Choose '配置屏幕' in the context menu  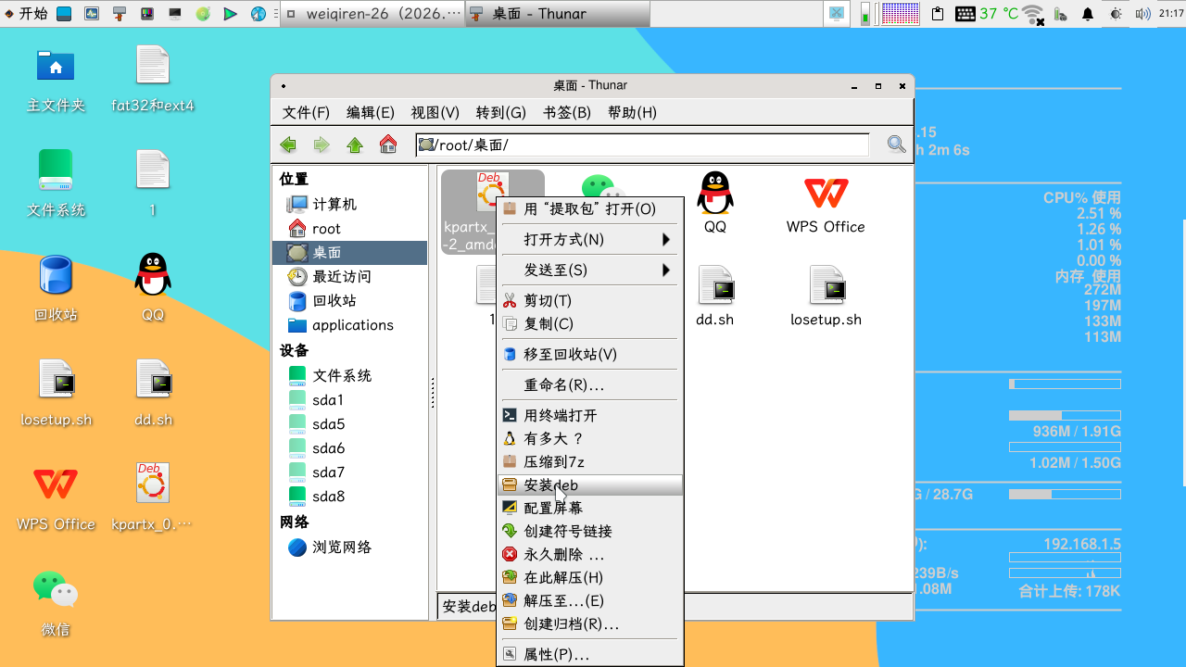tap(590, 508)
